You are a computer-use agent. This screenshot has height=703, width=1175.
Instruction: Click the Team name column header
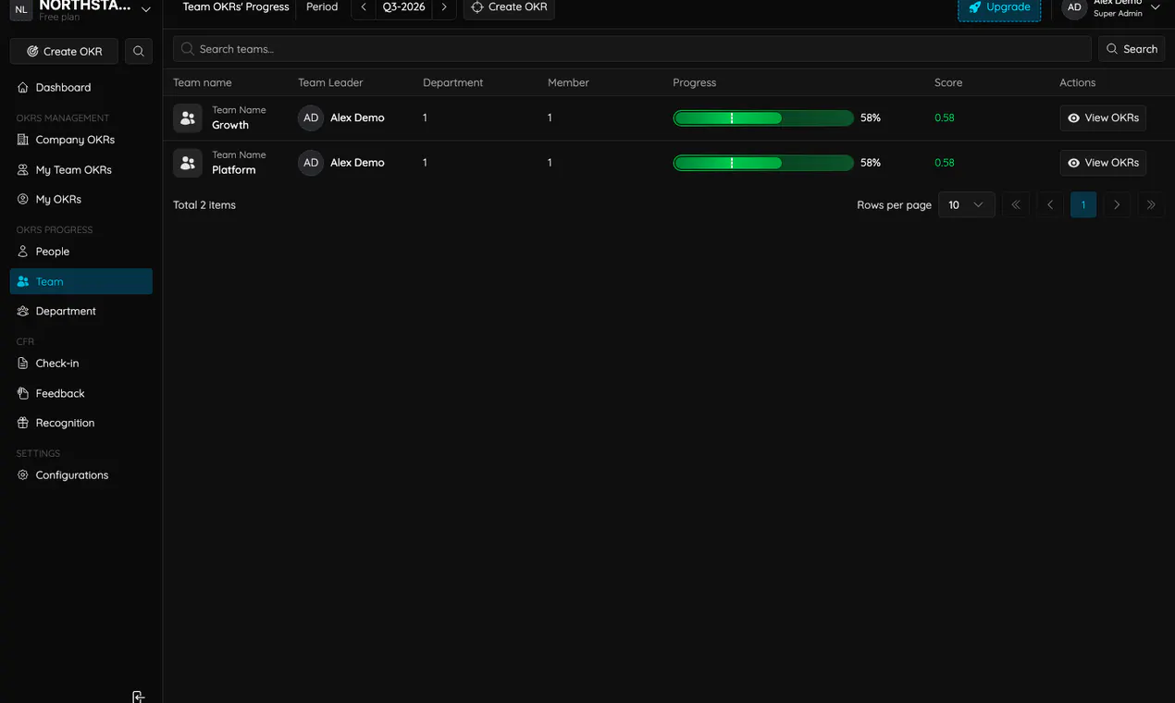(x=203, y=82)
